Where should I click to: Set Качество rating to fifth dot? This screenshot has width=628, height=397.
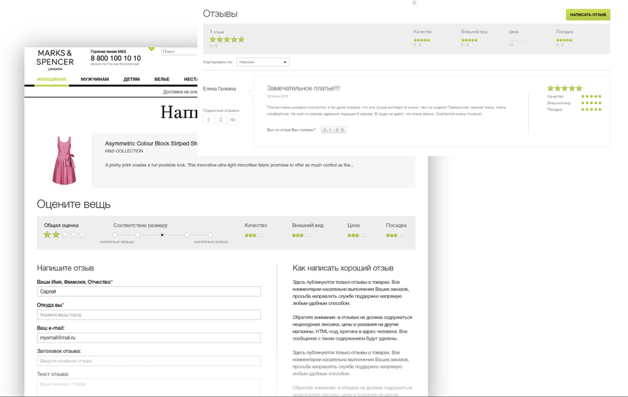coord(262,236)
